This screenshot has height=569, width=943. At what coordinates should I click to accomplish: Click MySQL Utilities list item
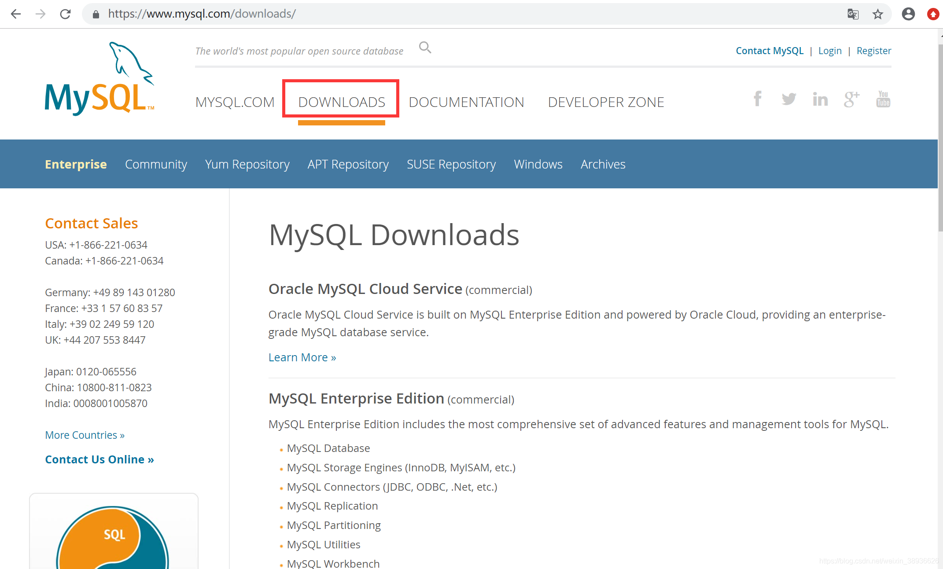pos(324,544)
